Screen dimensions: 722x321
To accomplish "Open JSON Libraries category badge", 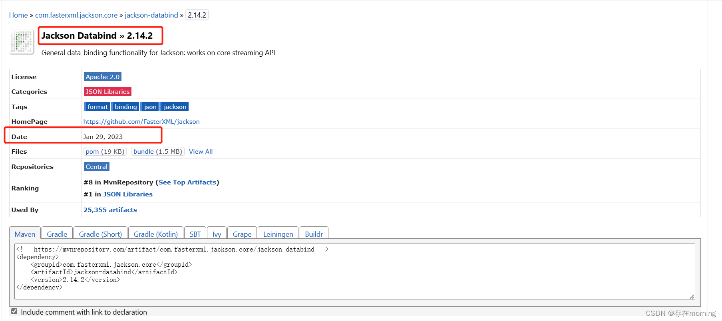I will point(107,91).
